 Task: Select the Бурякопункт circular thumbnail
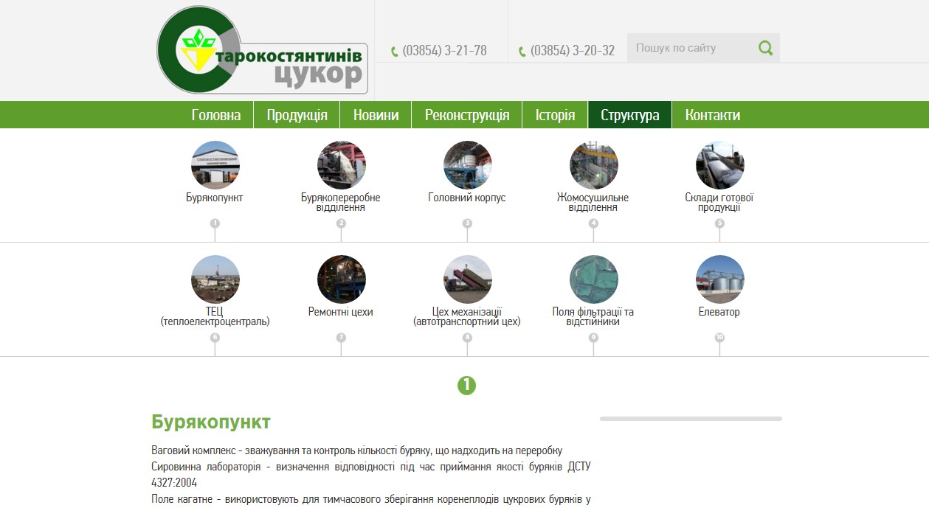tap(215, 165)
